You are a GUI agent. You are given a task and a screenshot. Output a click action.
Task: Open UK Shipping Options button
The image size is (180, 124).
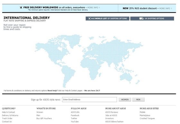pyautogui.click(x=152, y=19)
